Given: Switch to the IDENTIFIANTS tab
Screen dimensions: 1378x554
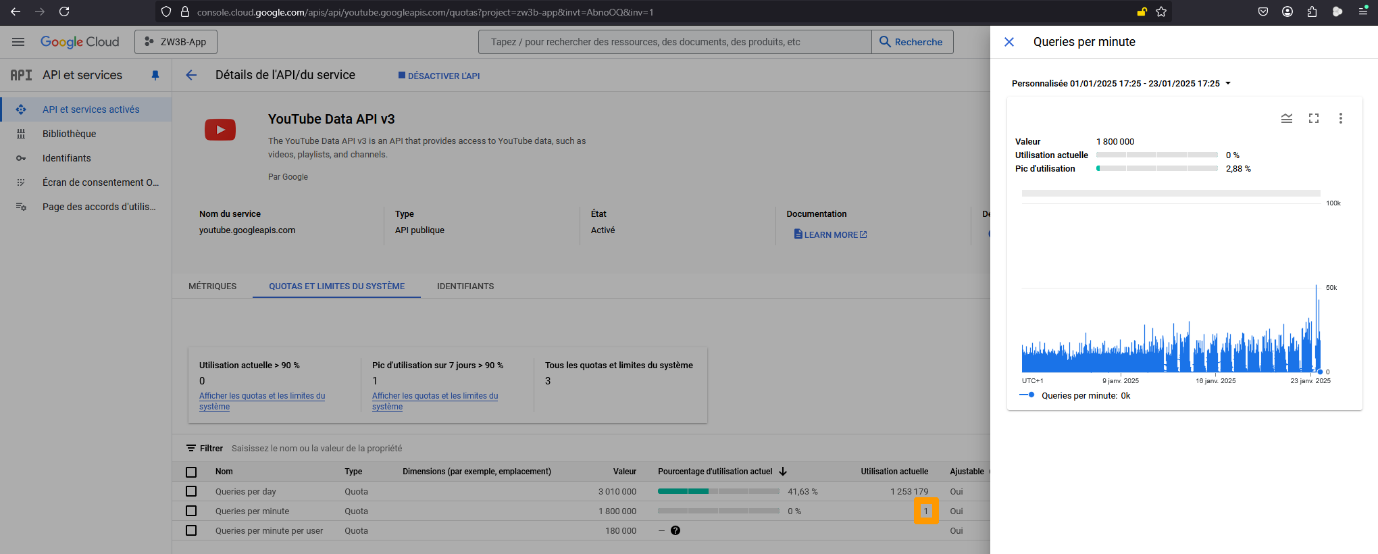Looking at the screenshot, I should pyautogui.click(x=465, y=286).
